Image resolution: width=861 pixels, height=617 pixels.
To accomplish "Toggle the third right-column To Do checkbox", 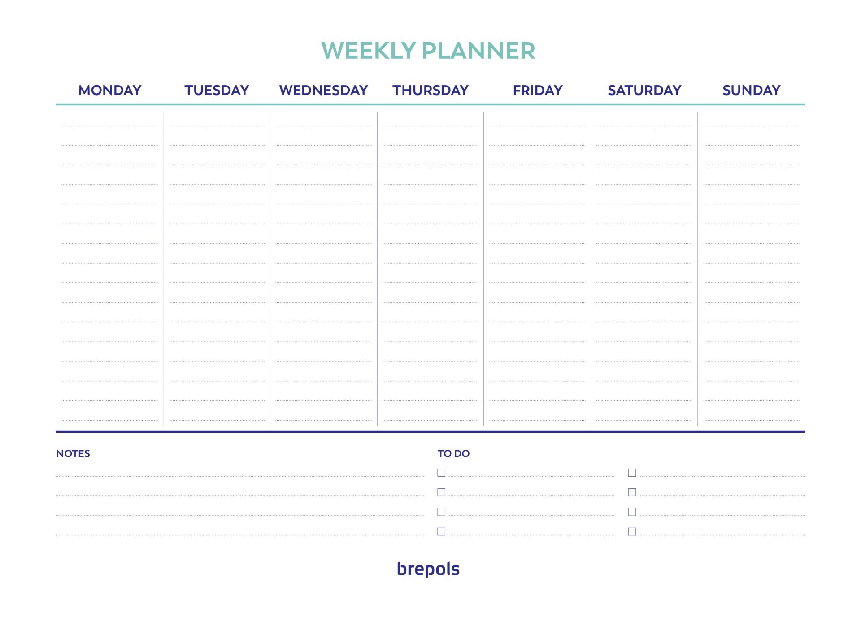I will pos(632,512).
